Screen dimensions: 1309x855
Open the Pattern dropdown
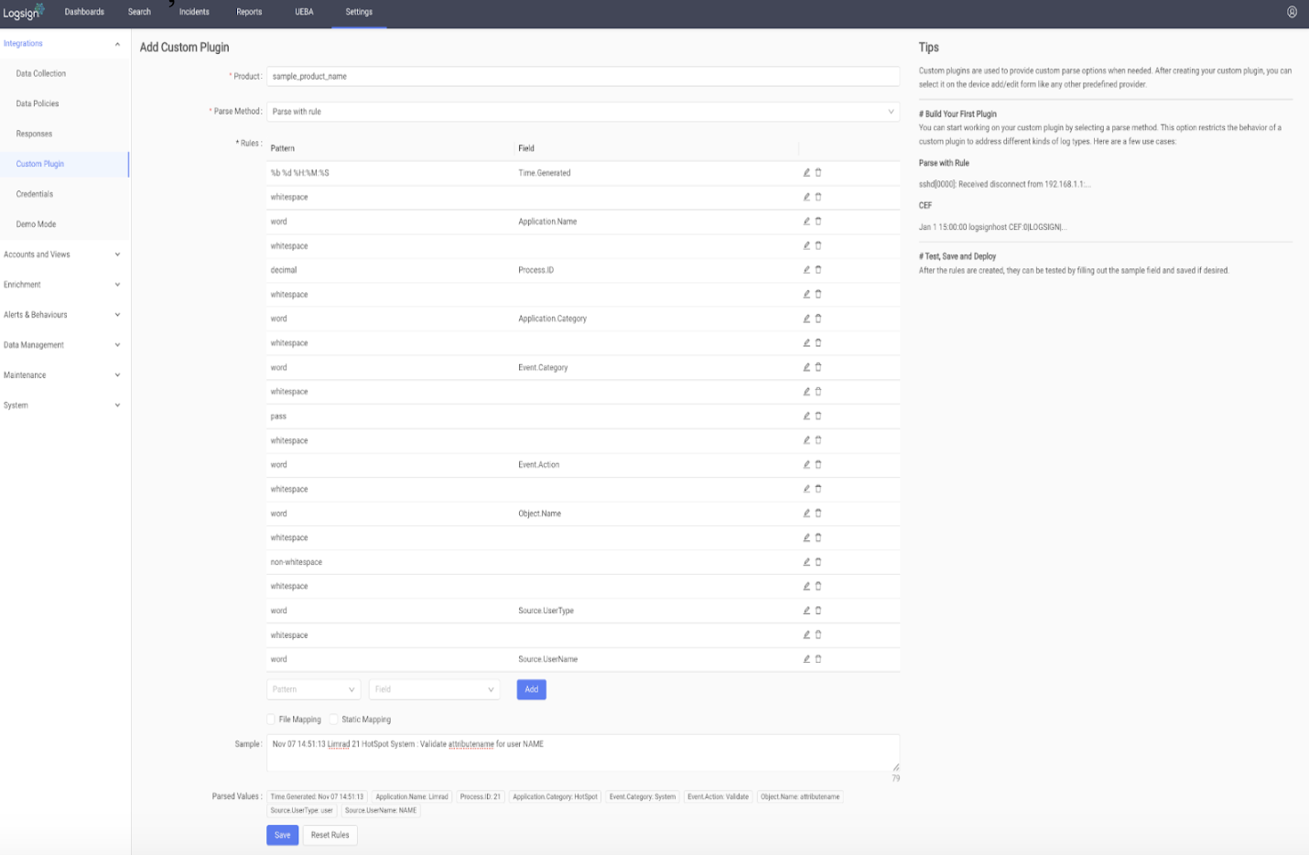314,689
